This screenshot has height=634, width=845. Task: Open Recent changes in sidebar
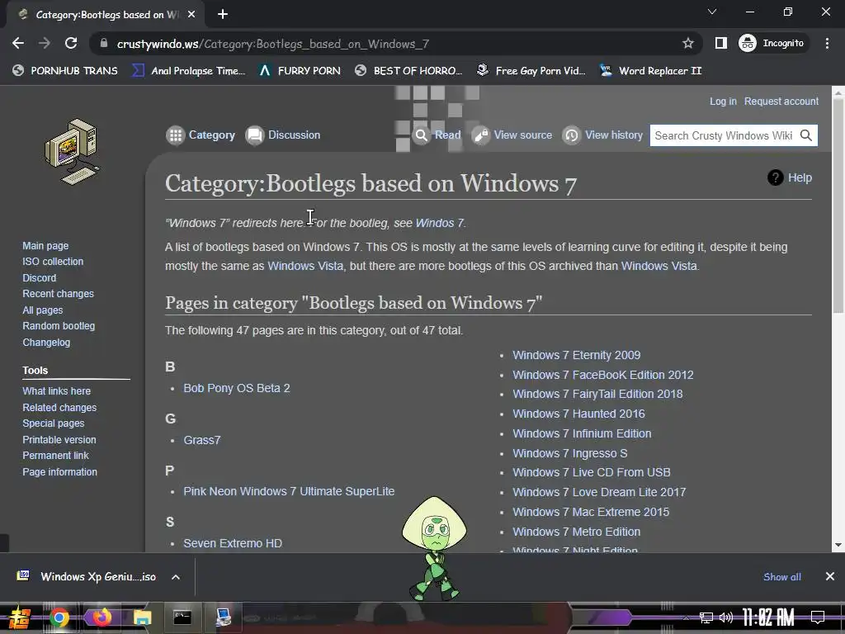(x=59, y=294)
